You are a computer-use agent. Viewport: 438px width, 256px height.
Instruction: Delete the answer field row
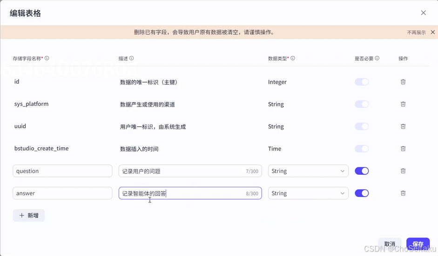click(403, 193)
